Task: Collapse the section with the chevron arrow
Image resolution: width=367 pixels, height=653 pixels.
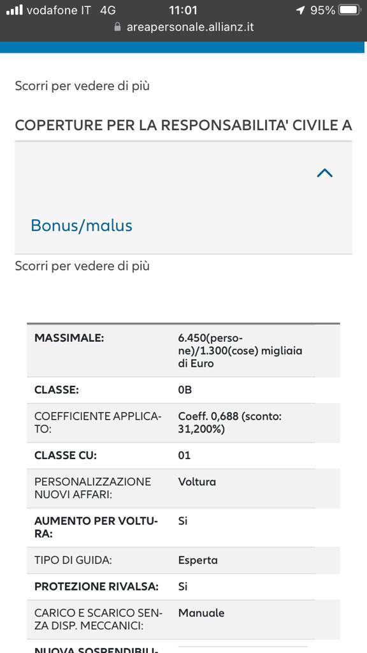Action: (x=324, y=173)
